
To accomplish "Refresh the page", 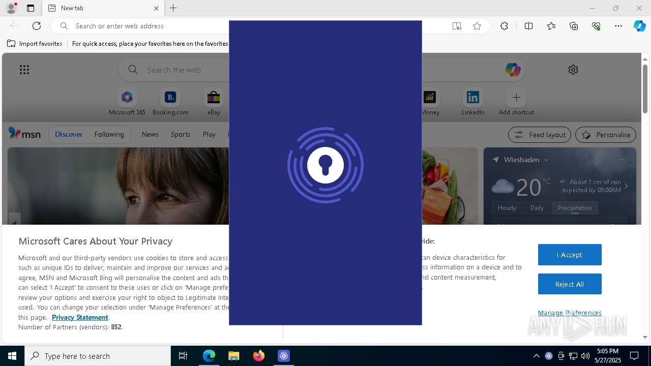I will 37,26.
